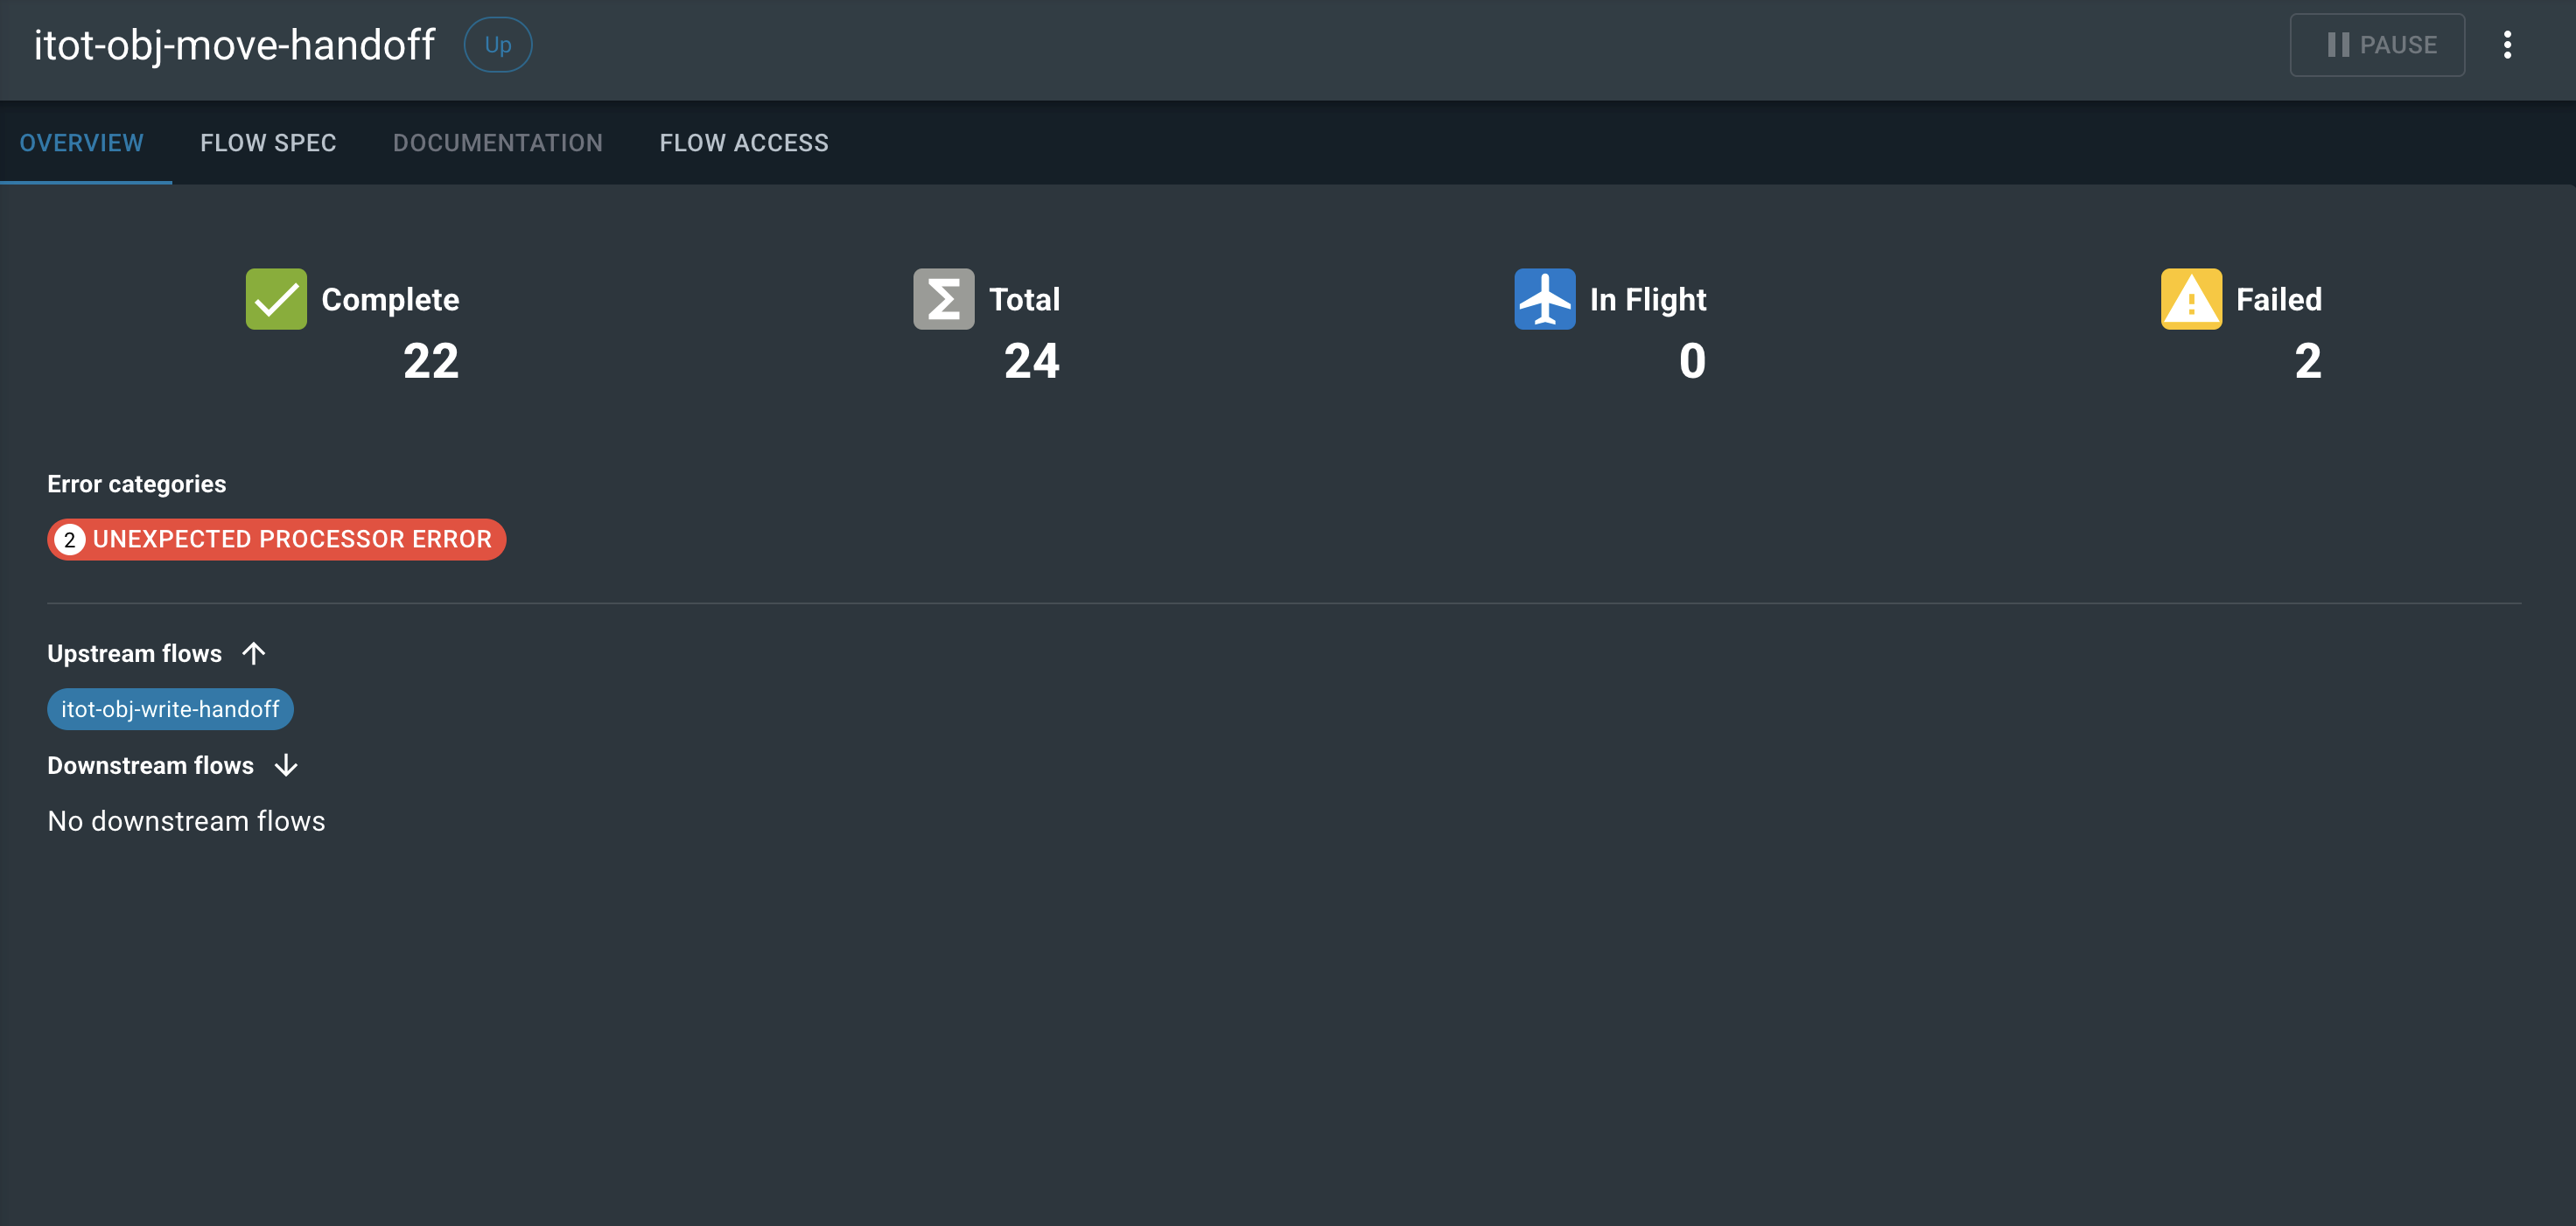
Task: Click the Complete count of 22
Action: [x=431, y=360]
